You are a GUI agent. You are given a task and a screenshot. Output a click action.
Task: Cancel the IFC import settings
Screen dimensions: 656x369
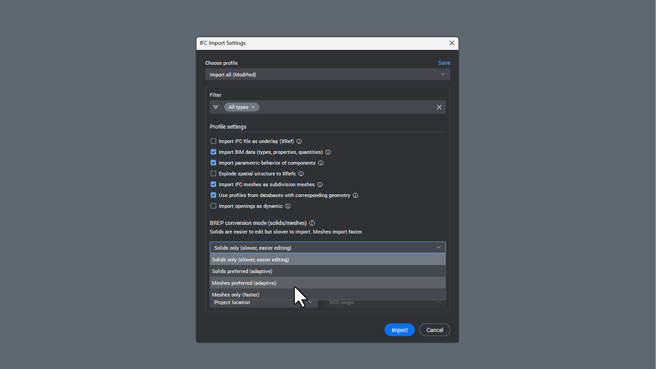[x=434, y=330]
